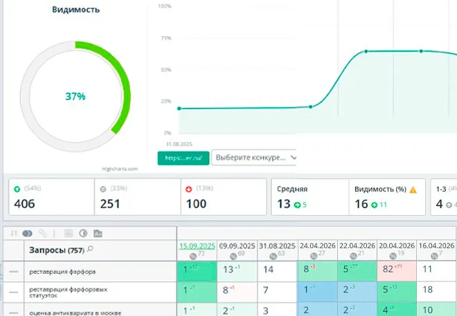This screenshot has height=316, width=457.
Task: Click the image icon in table toolbar
Action: click(98, 234)
